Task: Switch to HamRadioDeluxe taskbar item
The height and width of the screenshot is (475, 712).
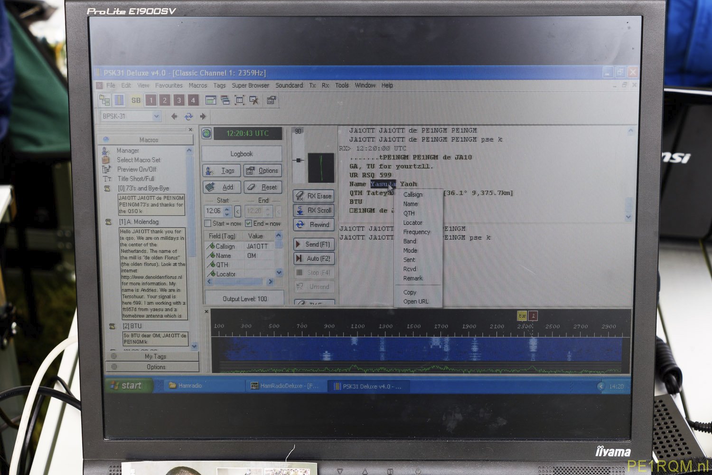Action: [x=286, y=386]
